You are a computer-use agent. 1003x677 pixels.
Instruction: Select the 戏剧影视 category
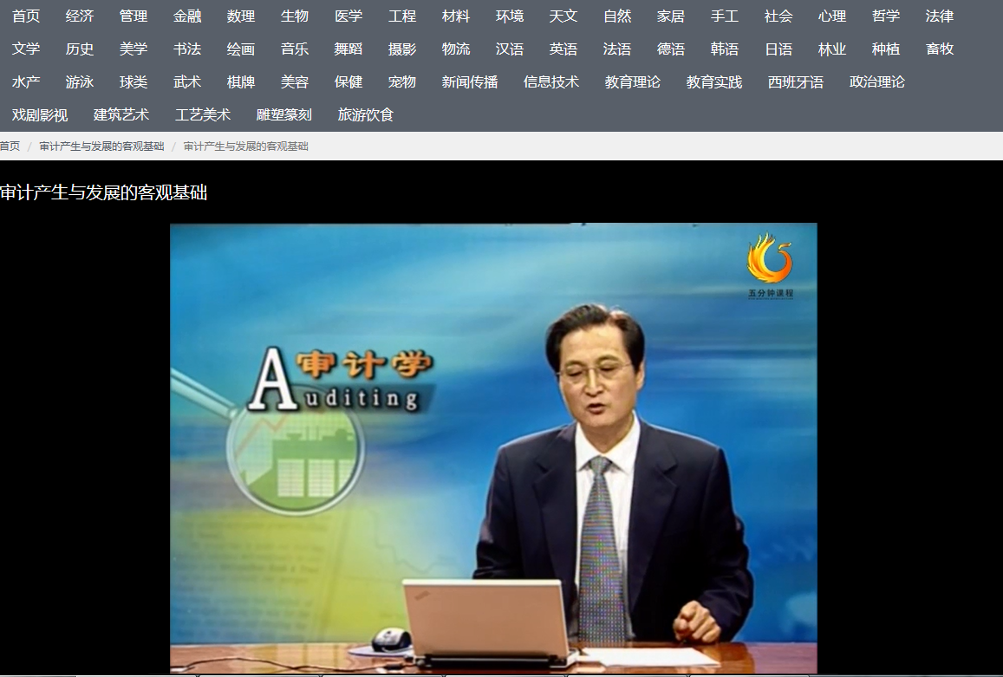coord(40,115)
